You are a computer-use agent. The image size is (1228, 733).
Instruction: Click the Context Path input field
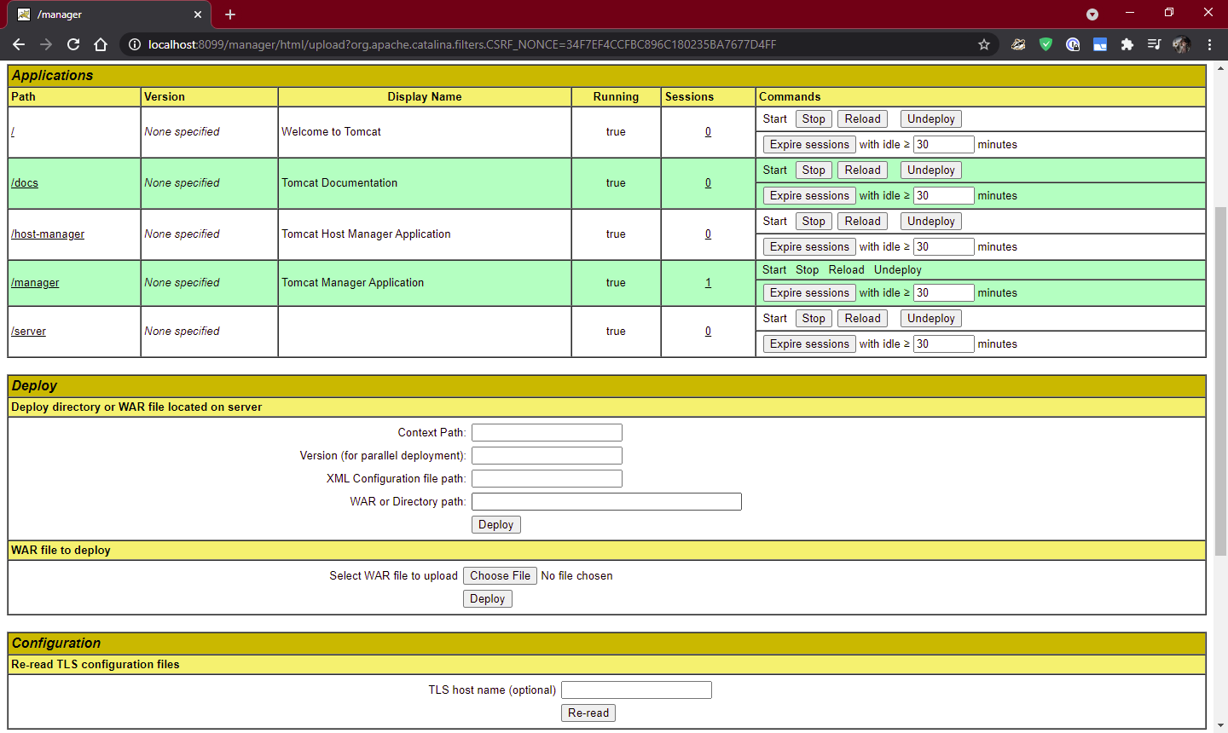coord(547,432)
